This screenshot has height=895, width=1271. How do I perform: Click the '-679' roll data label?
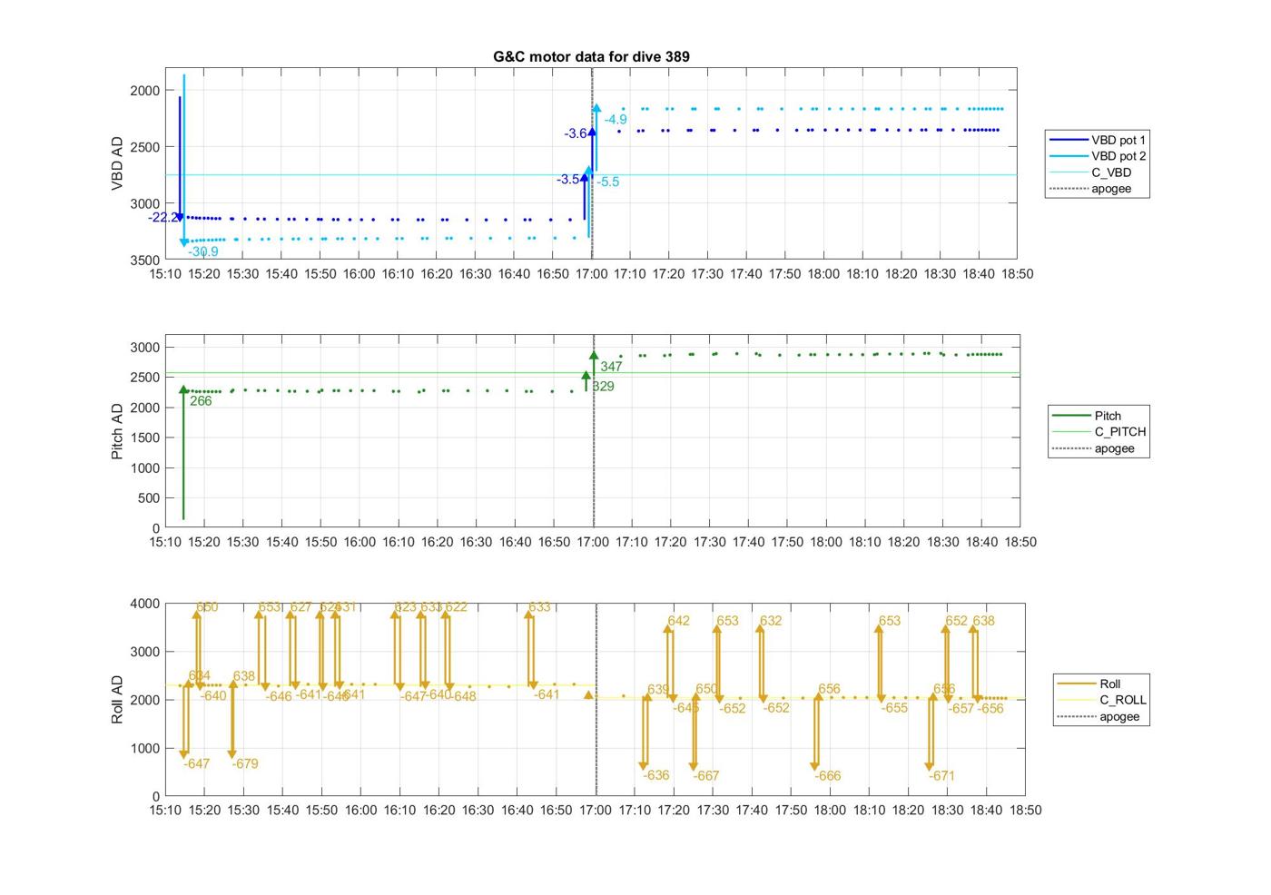[x=245, y=763]
